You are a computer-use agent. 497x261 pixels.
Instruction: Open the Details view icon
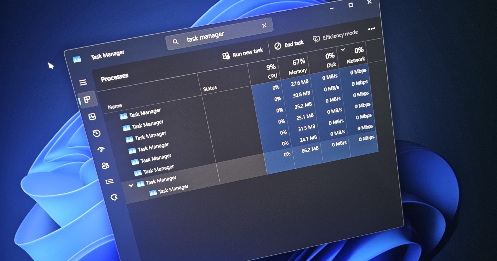pyautogui.click(x=109, y=181)
